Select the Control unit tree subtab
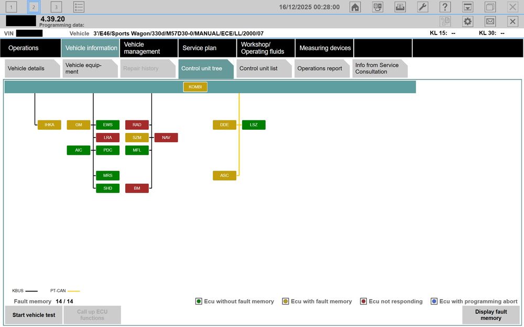The height and width of the screenshot is (327, 524). click(206, 69)
